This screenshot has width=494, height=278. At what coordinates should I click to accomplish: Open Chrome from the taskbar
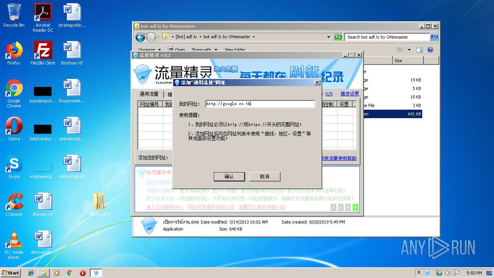[69, 273]
